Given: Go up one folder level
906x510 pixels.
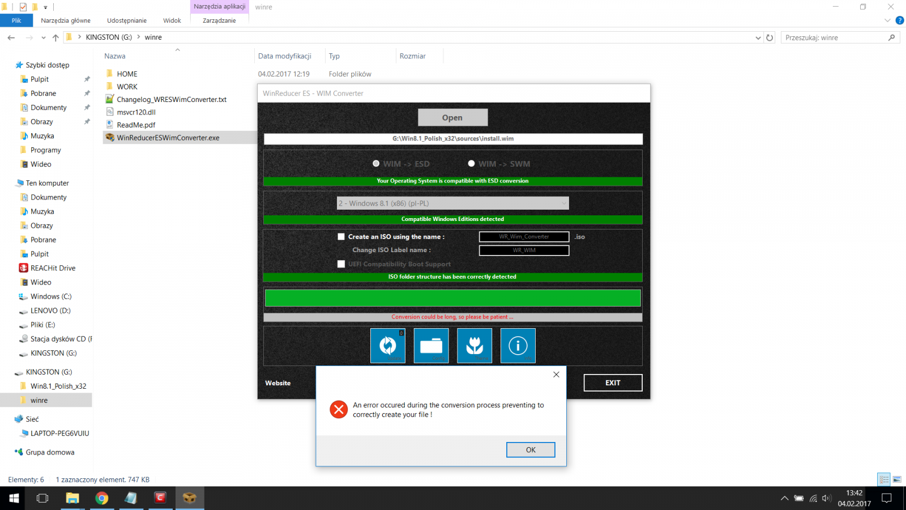Looking at the screenshot, I should [55, 37].
